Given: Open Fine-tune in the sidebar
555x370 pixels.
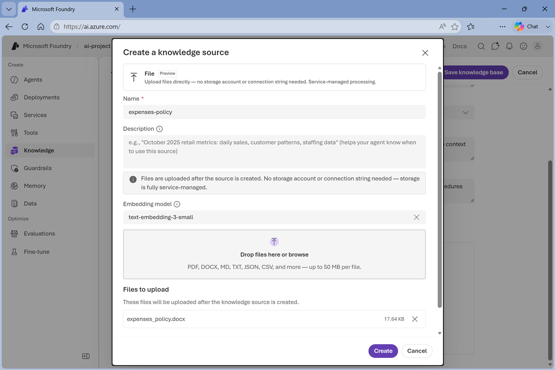Looking at the screenshot, I should [x=50, y=252].
